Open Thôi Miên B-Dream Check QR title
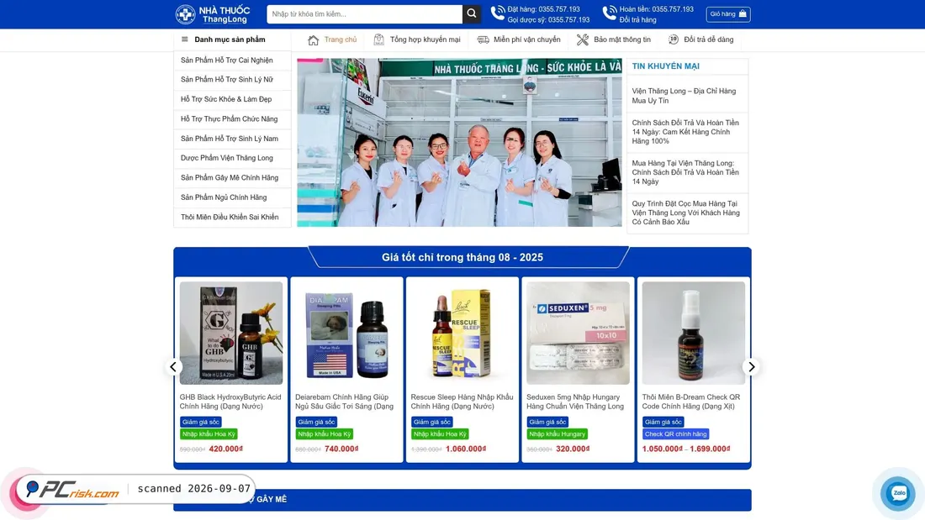The image size is (925, 520). pyautogui.click(x=690, y=402)
